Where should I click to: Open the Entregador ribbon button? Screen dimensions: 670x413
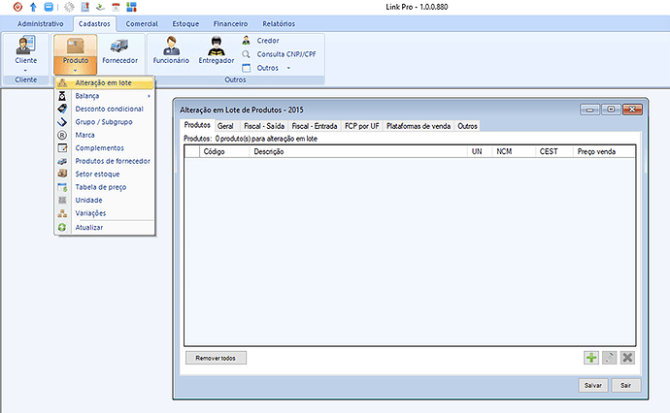tap(217, 50)
